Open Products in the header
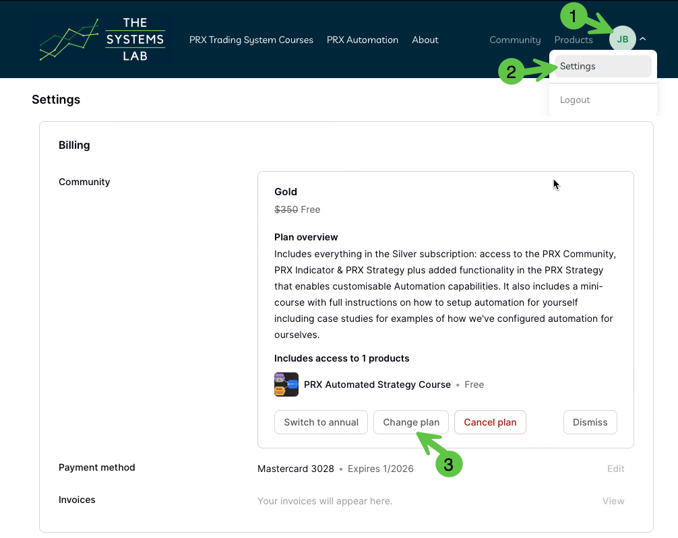This screenshot has width=678, height=538. (574, 40)
